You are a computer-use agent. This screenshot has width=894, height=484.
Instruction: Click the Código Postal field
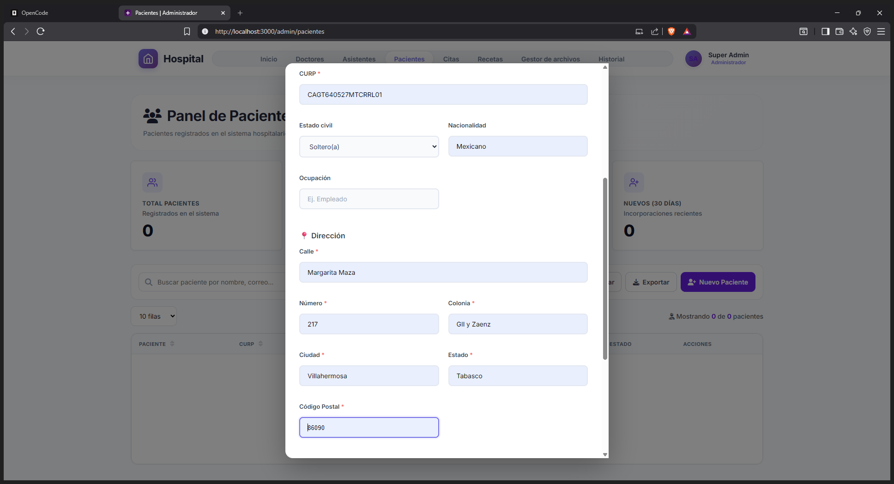pos(369,428)
